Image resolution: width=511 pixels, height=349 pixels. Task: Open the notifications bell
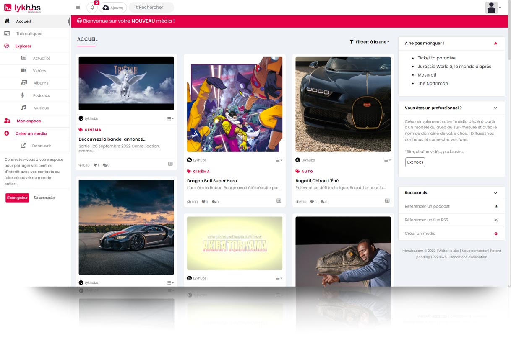(92, 8)
